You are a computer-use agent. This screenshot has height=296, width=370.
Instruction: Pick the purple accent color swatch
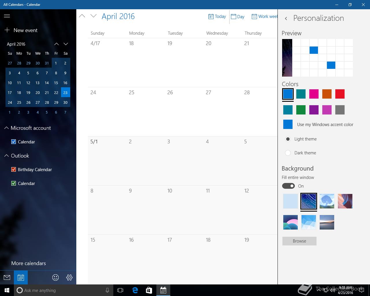(314, 110)
